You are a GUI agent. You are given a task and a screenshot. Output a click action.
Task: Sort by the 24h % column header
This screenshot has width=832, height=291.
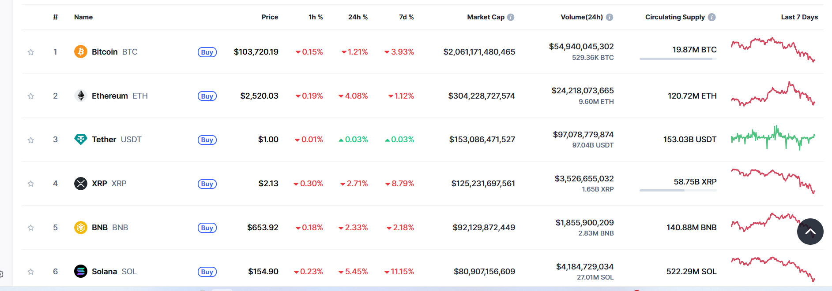pos(358,17)
